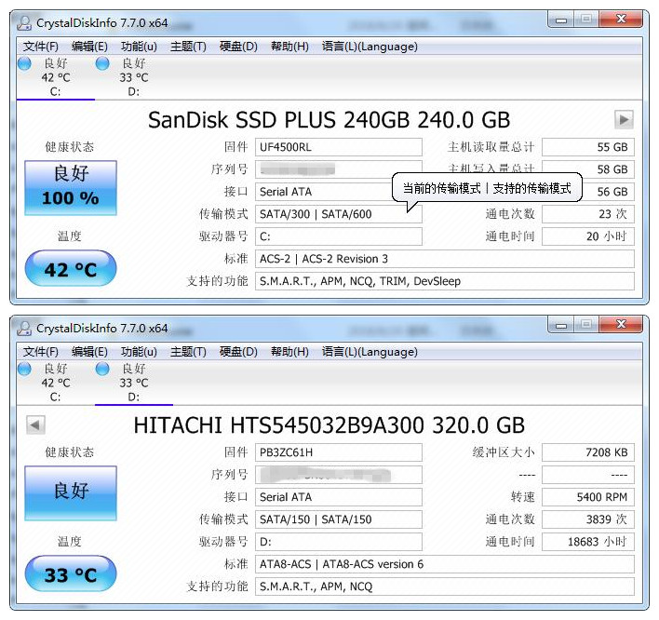The image size is (659, 620).
Task: Click SanDisk features field with TRIM, DevSleep
Action: coord(445,281)
